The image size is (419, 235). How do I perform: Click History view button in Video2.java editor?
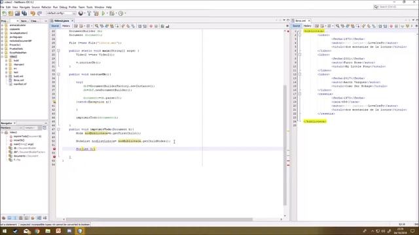(66, 26)
